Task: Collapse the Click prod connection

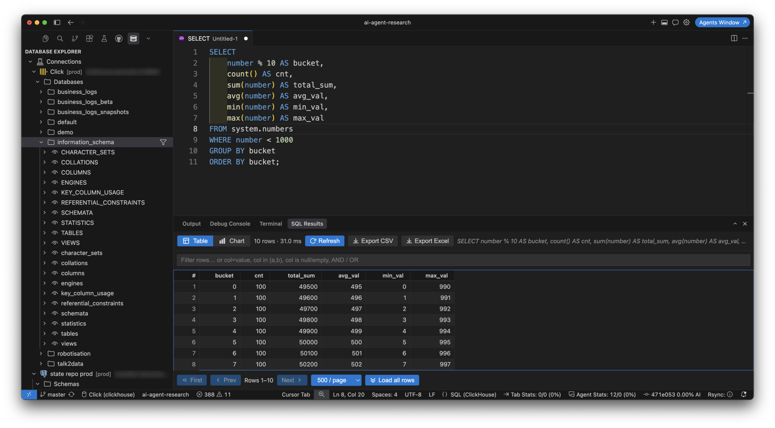Action: pos(34,72)
